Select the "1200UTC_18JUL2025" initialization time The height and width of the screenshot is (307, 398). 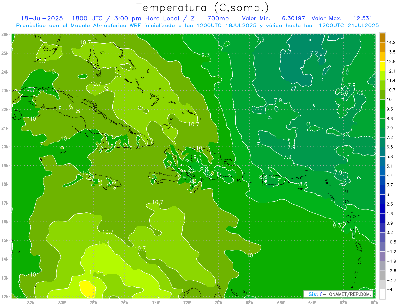click(227, 25)
